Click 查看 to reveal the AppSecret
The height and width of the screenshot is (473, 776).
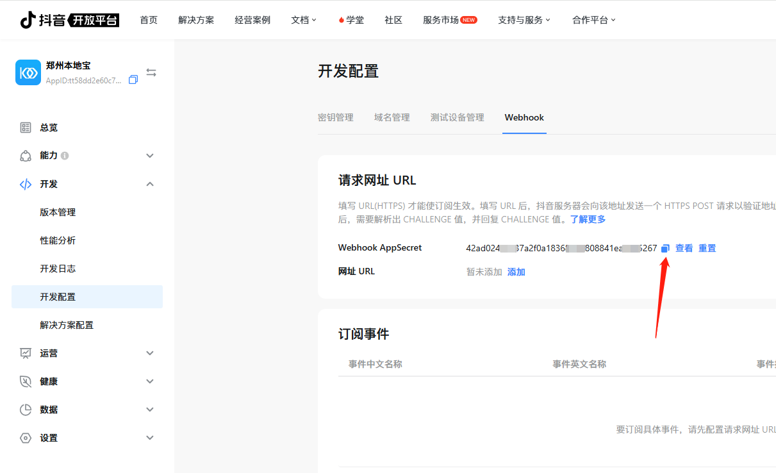[684, 248]
